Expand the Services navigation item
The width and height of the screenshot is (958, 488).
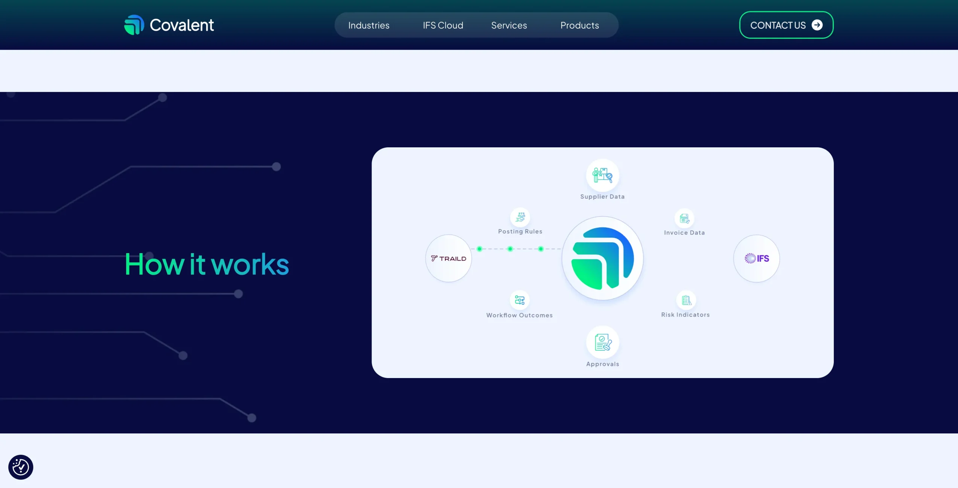[509, 25]
